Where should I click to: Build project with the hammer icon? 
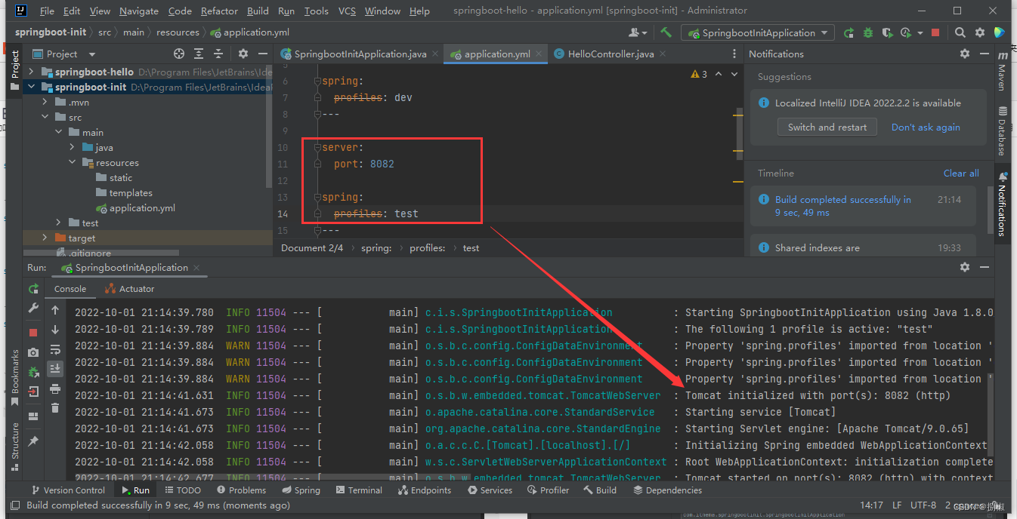pos(666,32)
